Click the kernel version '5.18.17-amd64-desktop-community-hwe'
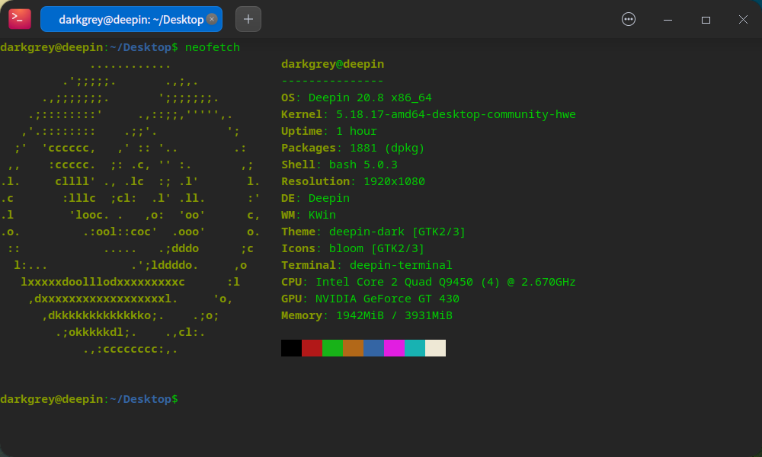This screenshot has height=457, width=762. [456, 114]
